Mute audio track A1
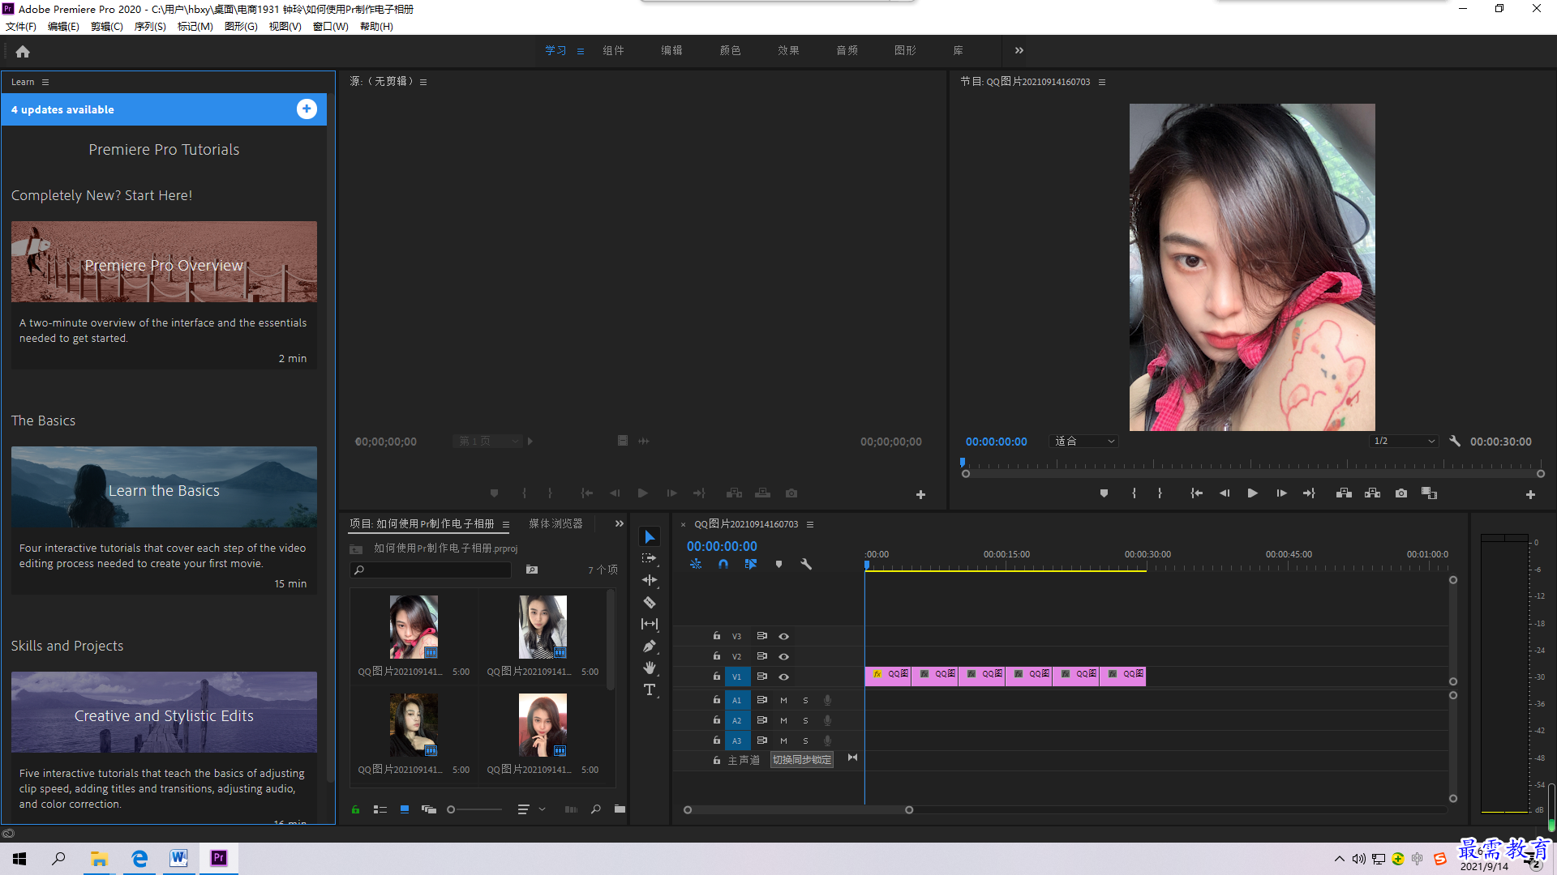 [x=783, y=700]
